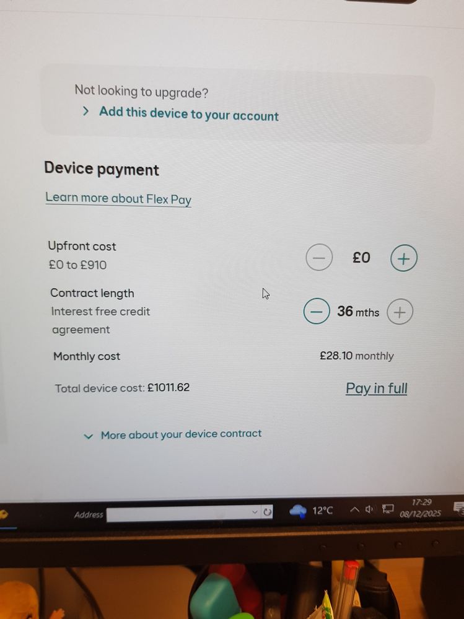Viewport: 464px width, 619px height.
Task: Click Pay in full link
Action: point(377,389)
